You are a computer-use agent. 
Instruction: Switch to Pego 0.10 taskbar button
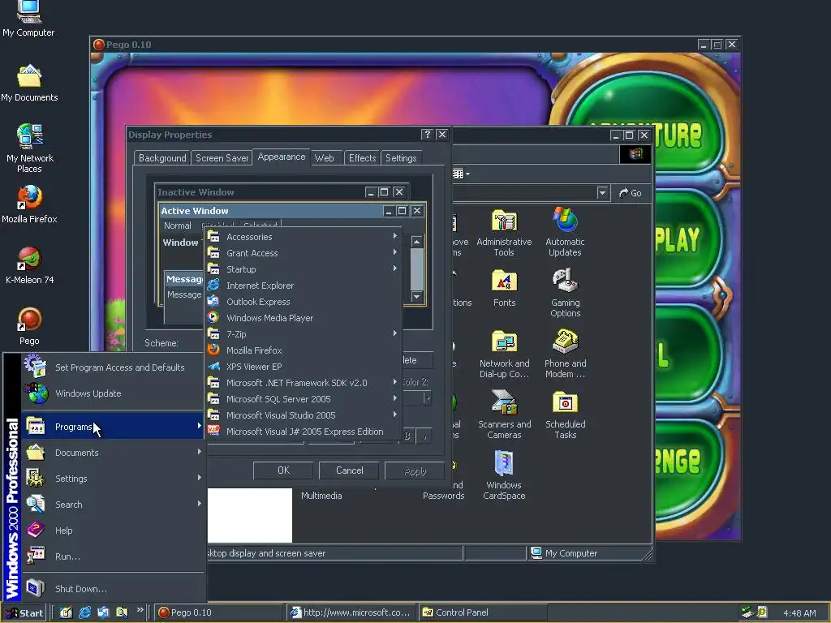219,613
